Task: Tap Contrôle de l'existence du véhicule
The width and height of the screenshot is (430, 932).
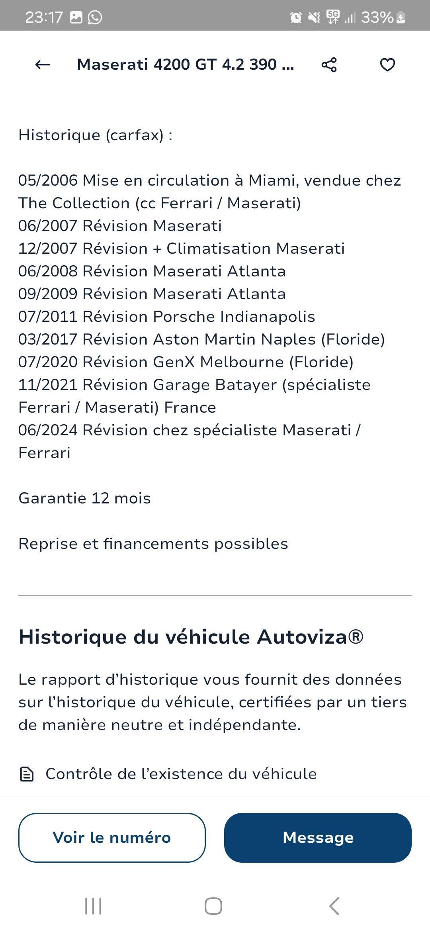Action: (x=181, y=774)
